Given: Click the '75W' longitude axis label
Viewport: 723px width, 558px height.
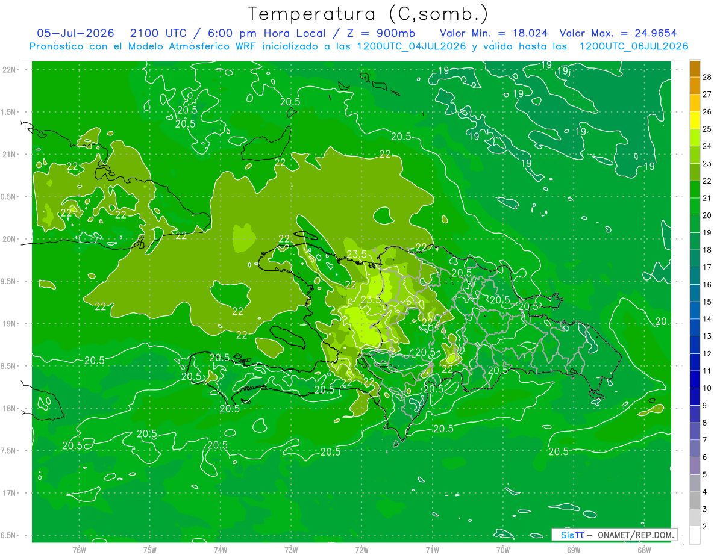Looking at the screenshot, I should (x=150, y=550).
